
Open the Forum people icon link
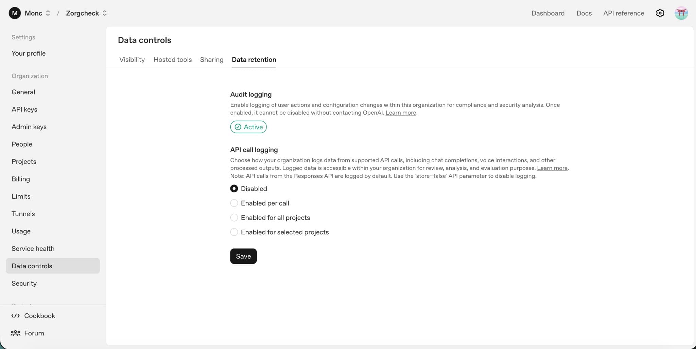coord(16,333)
